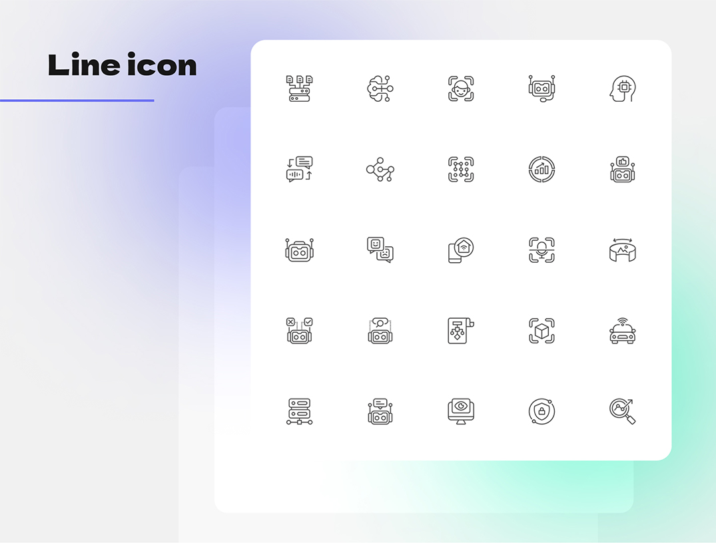Click the server with documents icon

click(300, 89)
